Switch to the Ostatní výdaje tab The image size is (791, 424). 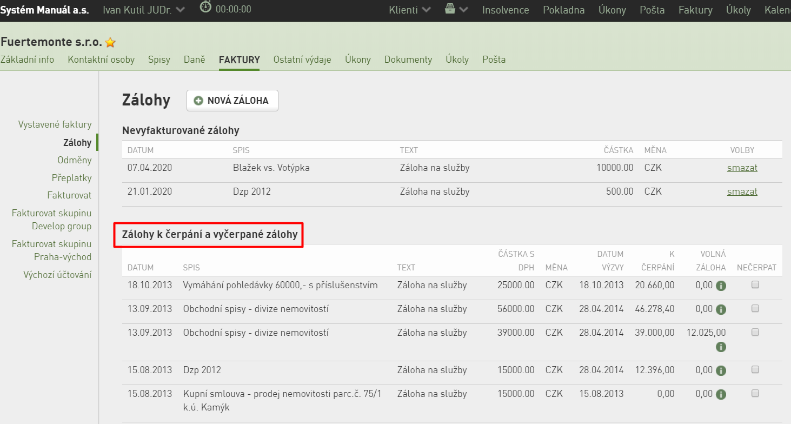coord(302,59)
